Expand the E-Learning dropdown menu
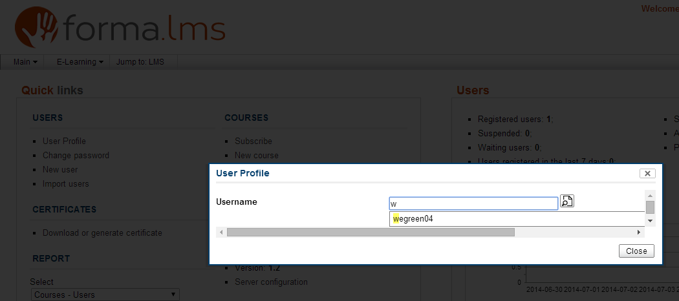The image size is (679, 301). pos(80,62)
